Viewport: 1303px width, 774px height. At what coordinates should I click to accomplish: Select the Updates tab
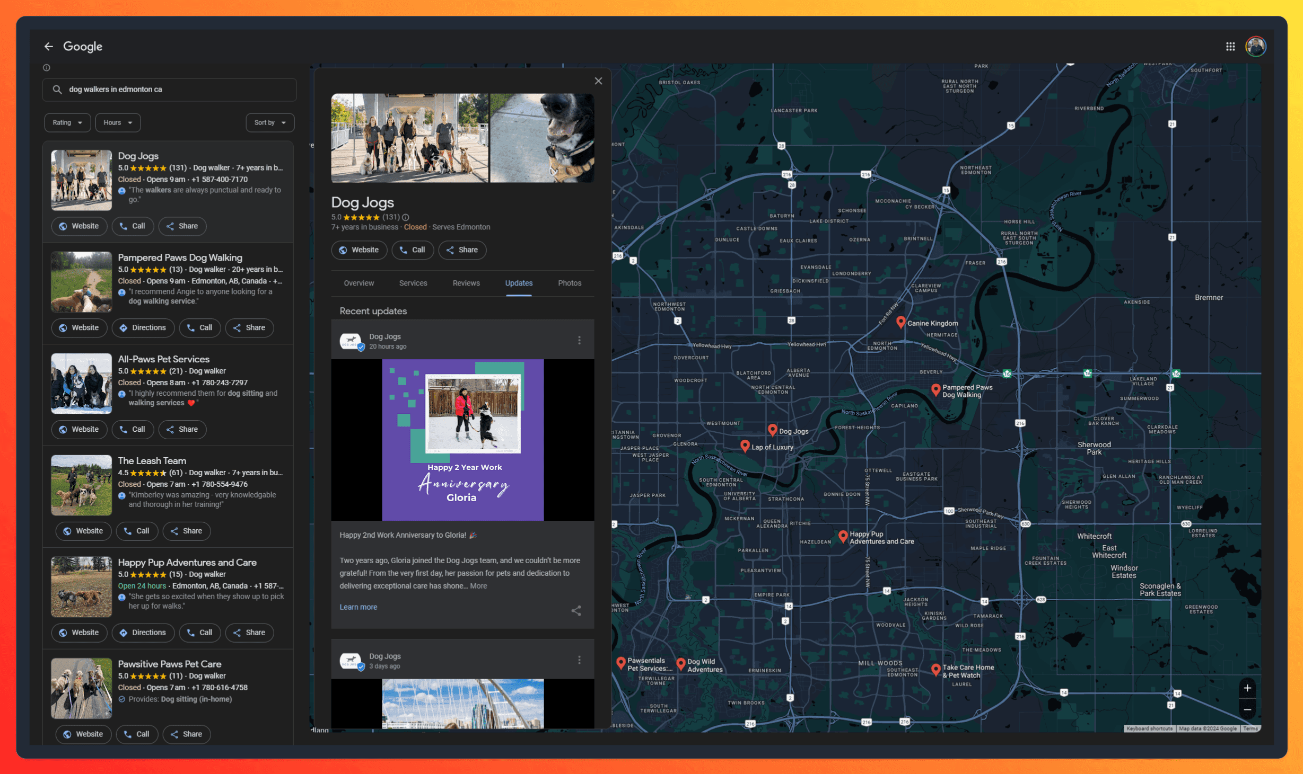pyautogui.click(x=519, y=283)
